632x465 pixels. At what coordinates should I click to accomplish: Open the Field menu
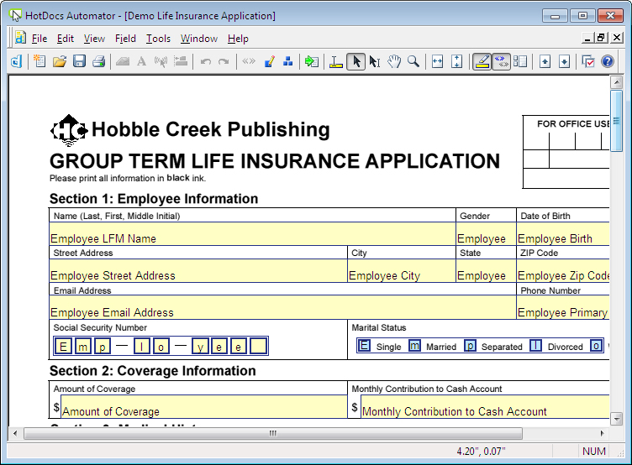pyautogui.click(x=125, y=39)
